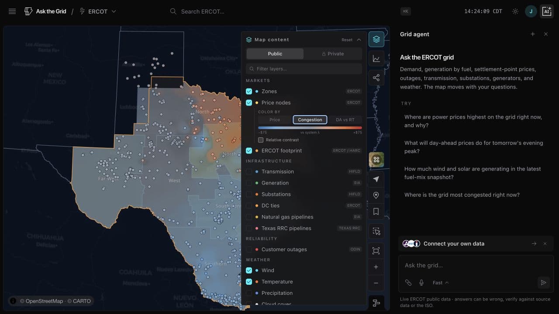Collapse the Map content panel
559x314 pixels.
(359, 40)
